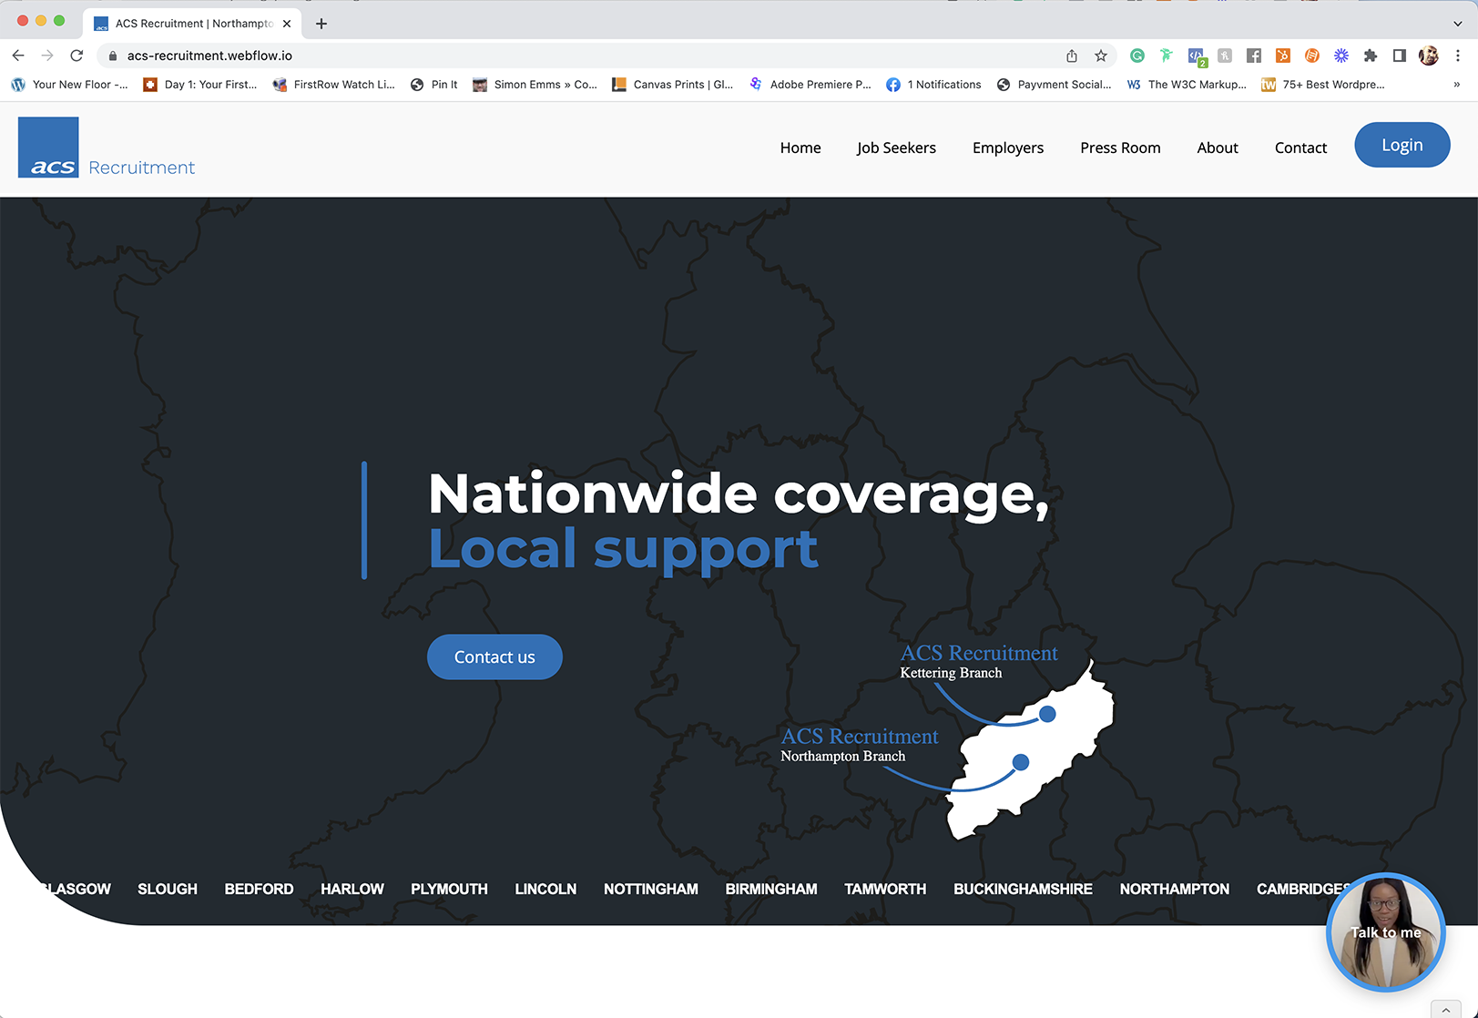Click the Kettering Branch map dot
Screen dimensions: 1478x1018
tap(1047, 714)
